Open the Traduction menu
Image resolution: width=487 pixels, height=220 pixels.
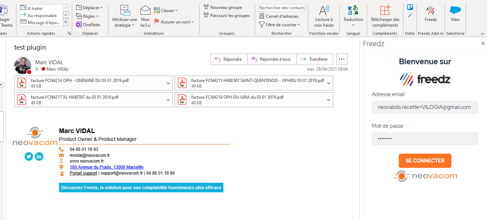coord(353,16)
